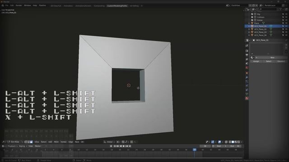Image resolution: width=289 pixels, height=162 pixels.
Task: Select wireframe viewport shading
Action: [230, 142]
